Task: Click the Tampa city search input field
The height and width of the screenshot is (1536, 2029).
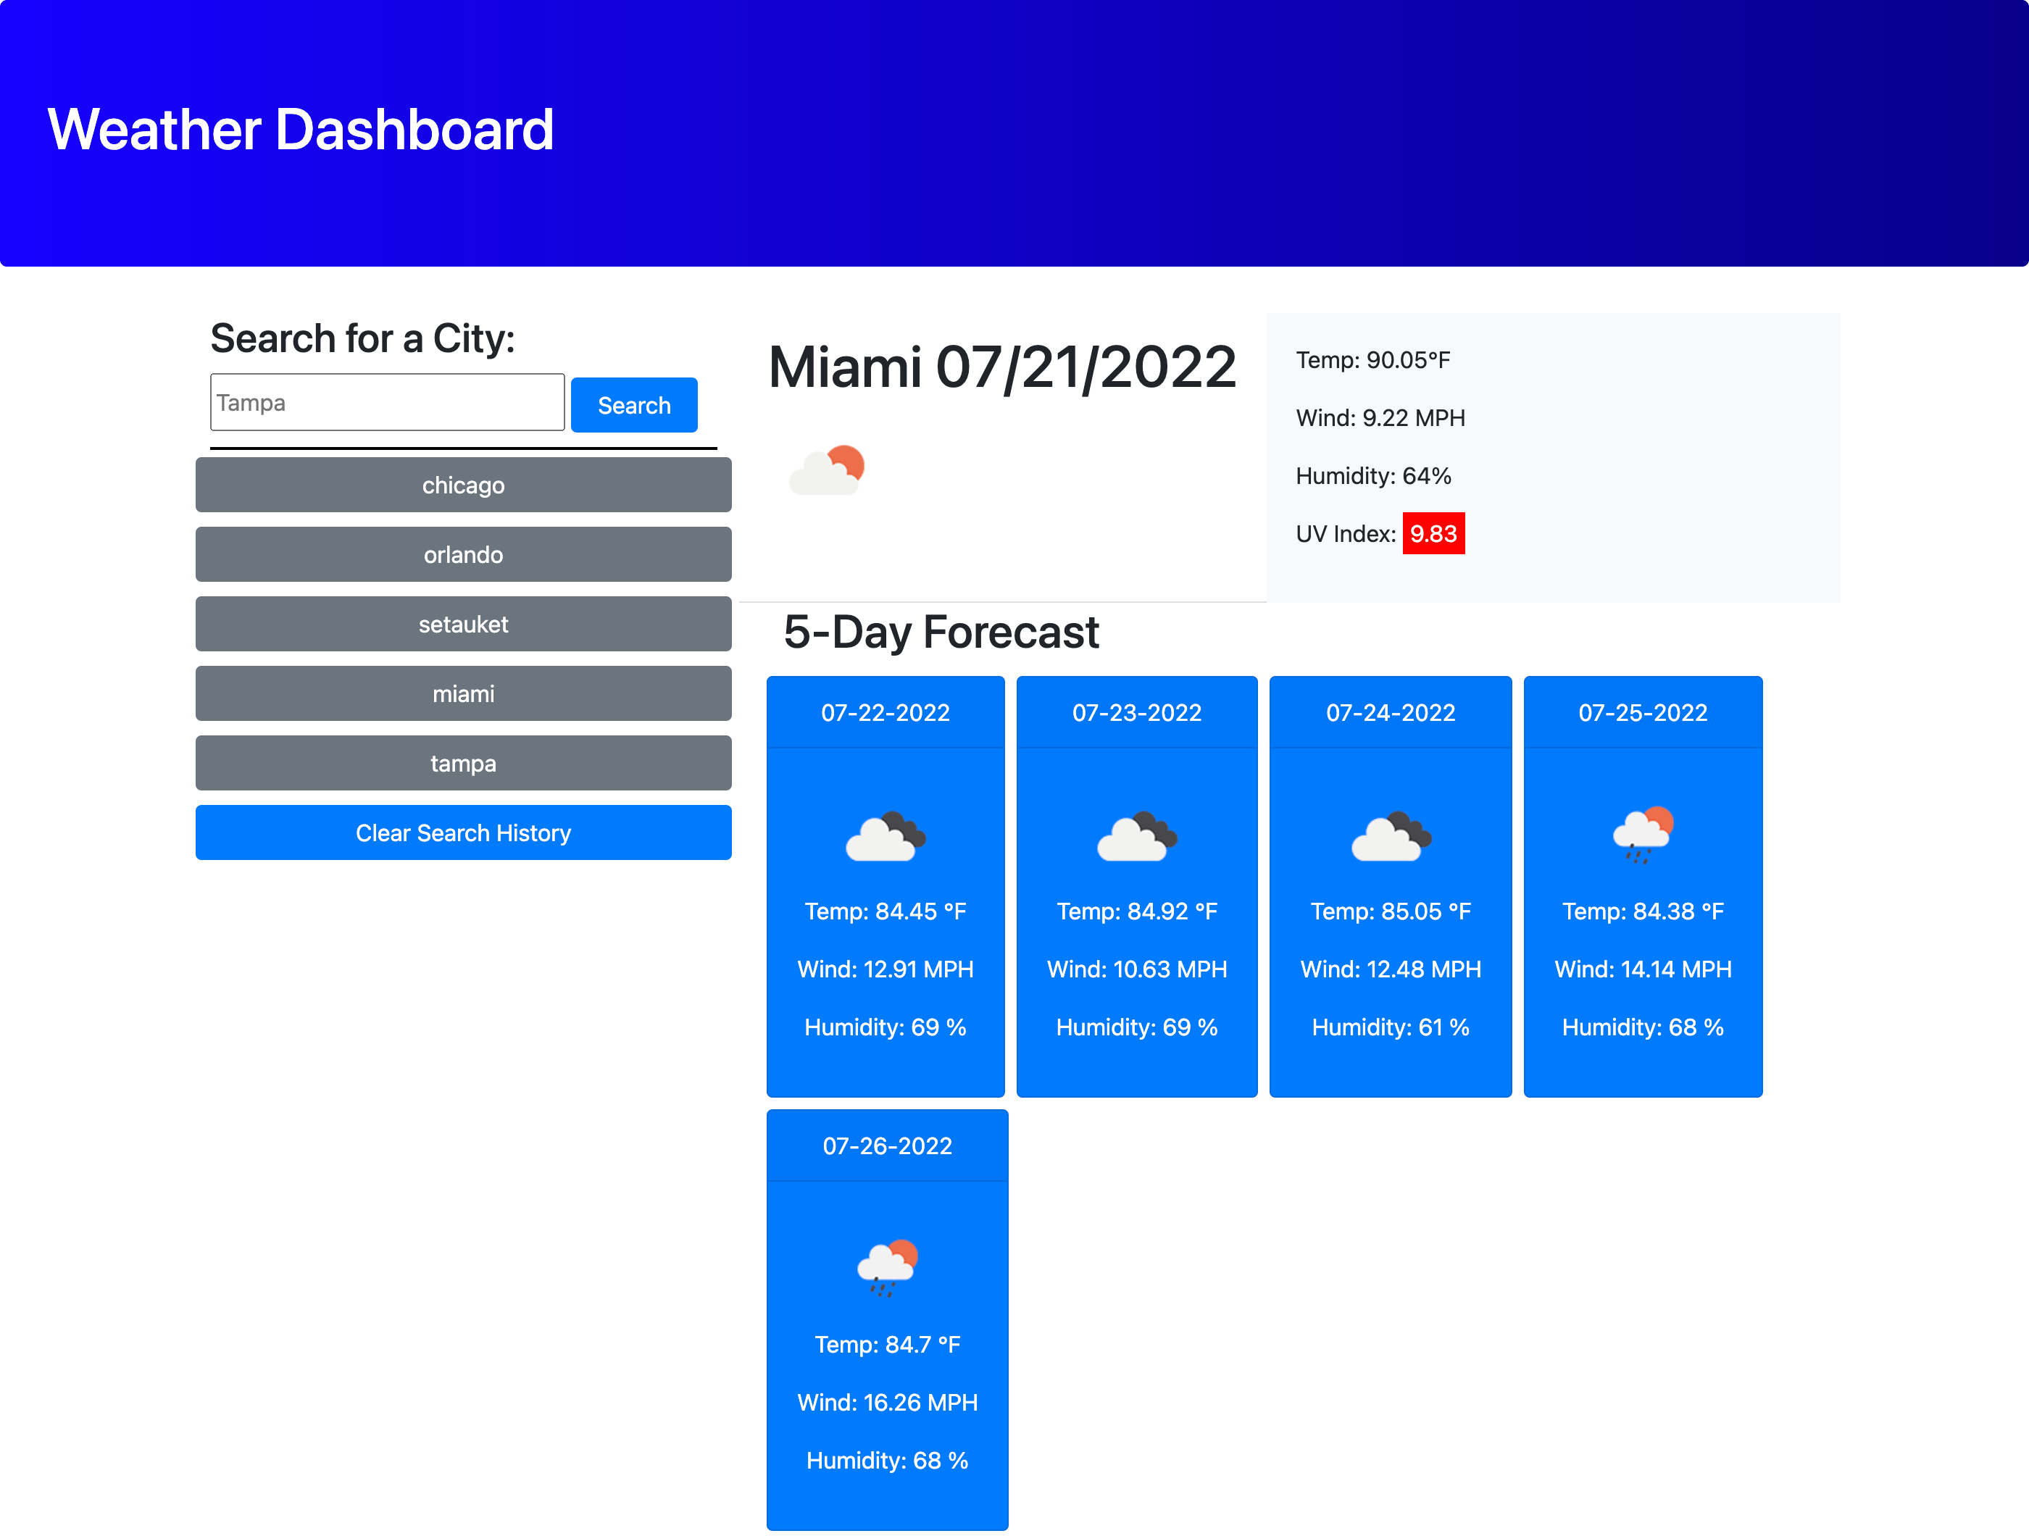Action: [387, 401]
